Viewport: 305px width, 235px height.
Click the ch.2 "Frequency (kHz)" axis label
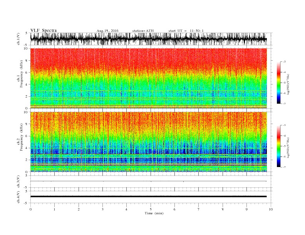[x=22, y=137]
